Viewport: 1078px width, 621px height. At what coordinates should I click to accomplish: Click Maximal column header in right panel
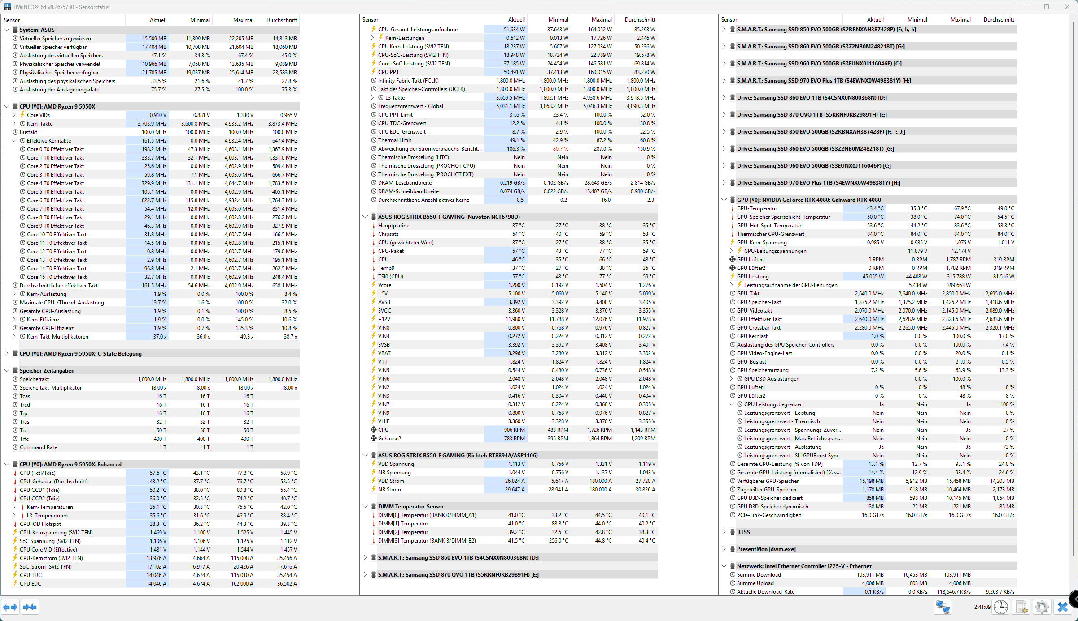click(951, 19)
